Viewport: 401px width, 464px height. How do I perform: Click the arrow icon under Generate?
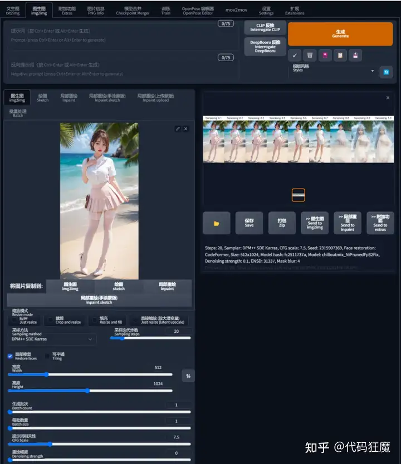(295, 55)
